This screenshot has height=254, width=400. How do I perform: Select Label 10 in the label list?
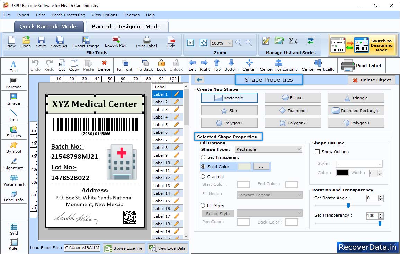pos(161,163)
